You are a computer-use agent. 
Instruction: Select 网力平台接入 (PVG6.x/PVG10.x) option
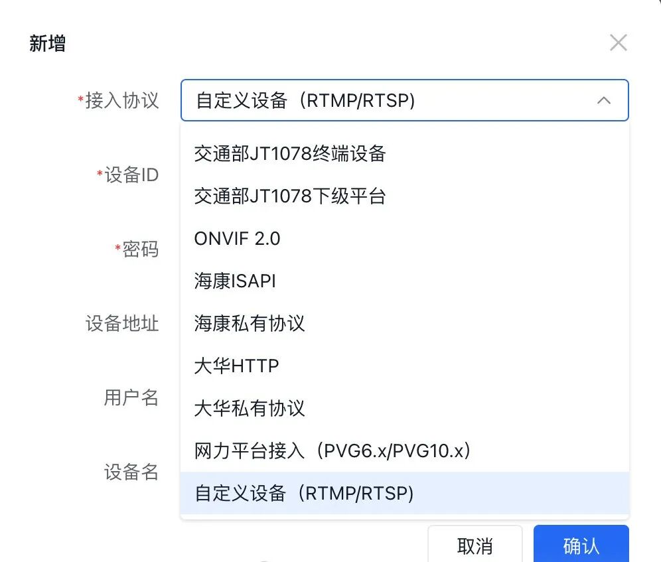click(332, 451)
